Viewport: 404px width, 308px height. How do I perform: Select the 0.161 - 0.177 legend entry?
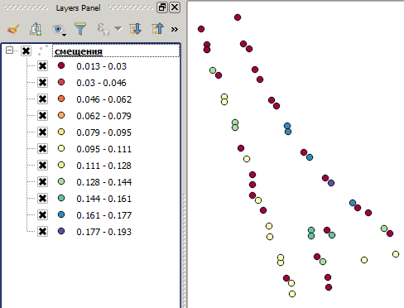pos(104,215)
